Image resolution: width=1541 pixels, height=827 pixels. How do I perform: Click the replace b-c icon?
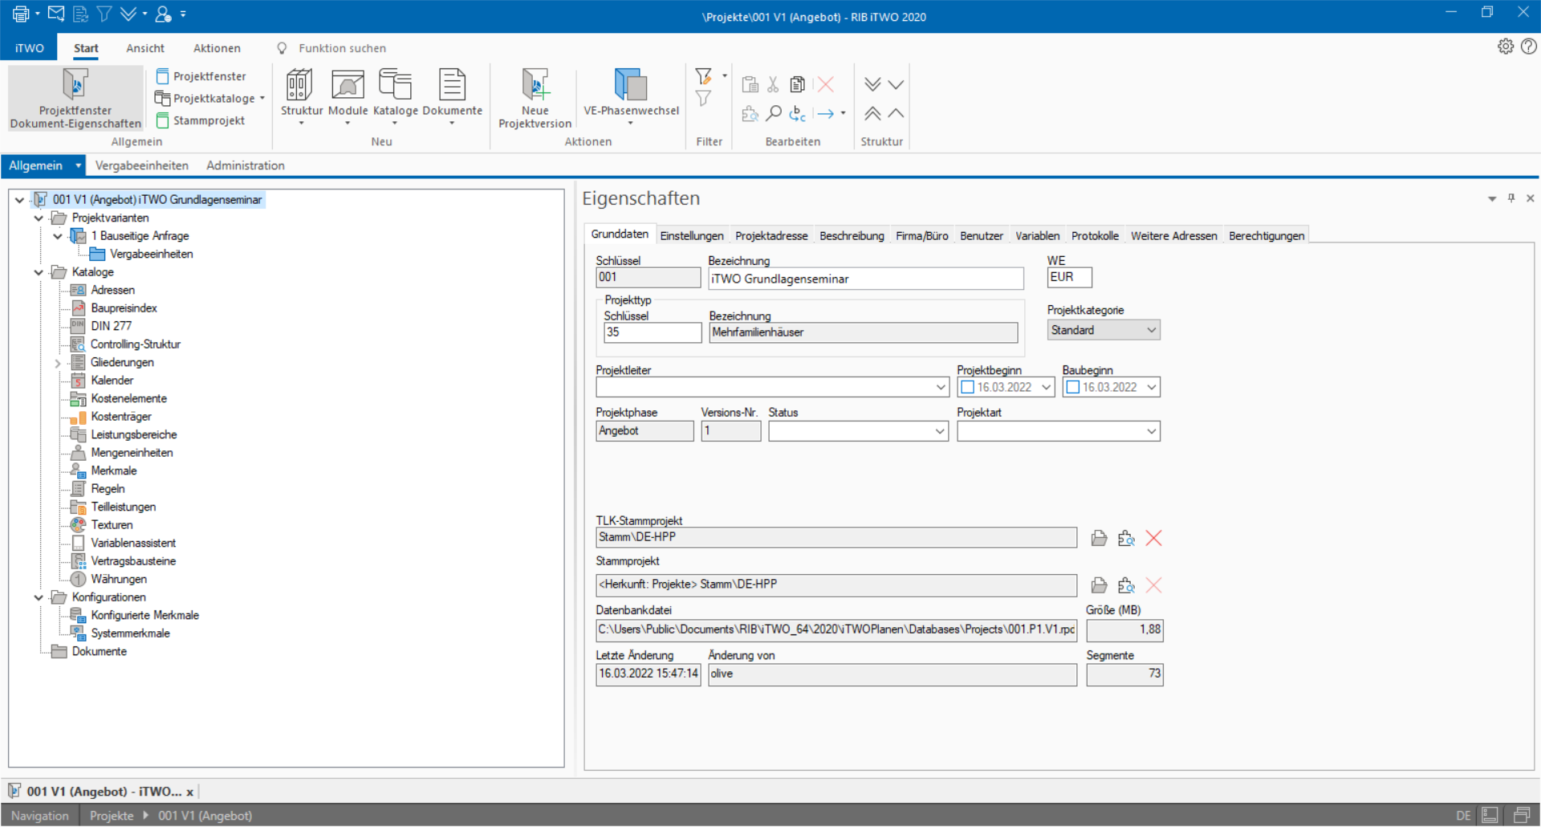click(x=798, y=113)
